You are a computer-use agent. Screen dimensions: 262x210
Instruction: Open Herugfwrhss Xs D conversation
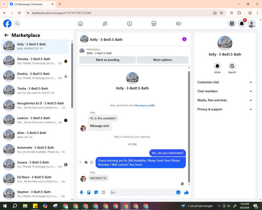[x=35, y=106]
